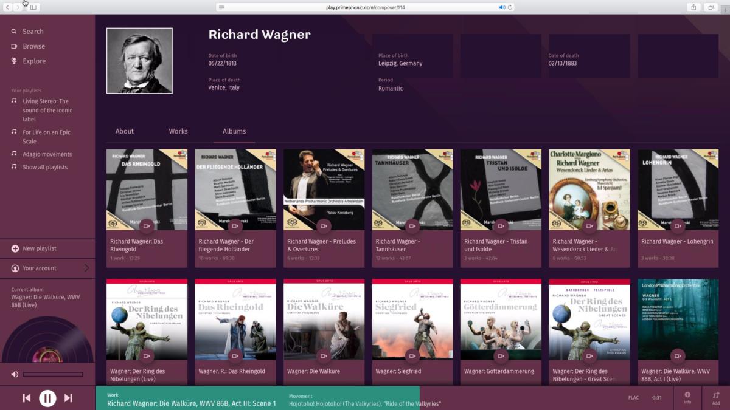The width and height of the screenshot is (730, 410).
Task: Open Search in the sidebar
Action: click(x=27, y=32)
